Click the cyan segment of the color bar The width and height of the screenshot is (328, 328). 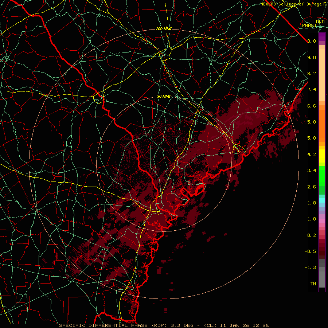click(x=322, y=200)
